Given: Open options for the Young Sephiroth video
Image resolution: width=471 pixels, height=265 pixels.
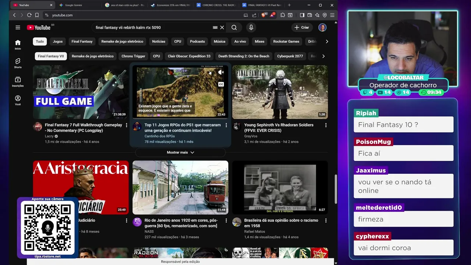Looking at the screenshot, I should (326, 125).
